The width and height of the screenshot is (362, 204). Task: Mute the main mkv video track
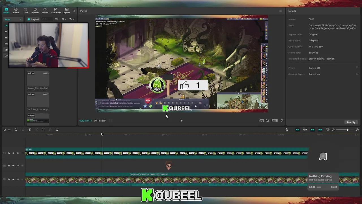point(18,179)
